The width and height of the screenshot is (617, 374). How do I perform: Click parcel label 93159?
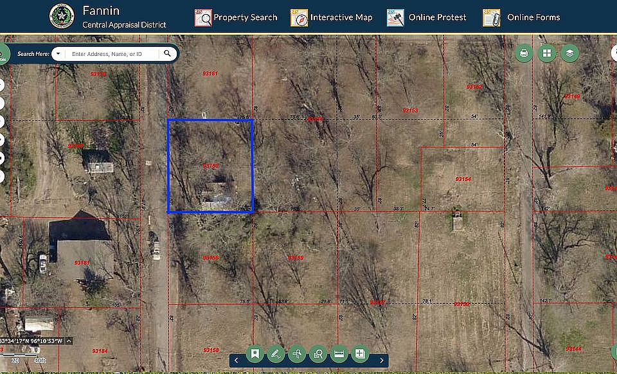pyautogui.click(x=296, y=258)
